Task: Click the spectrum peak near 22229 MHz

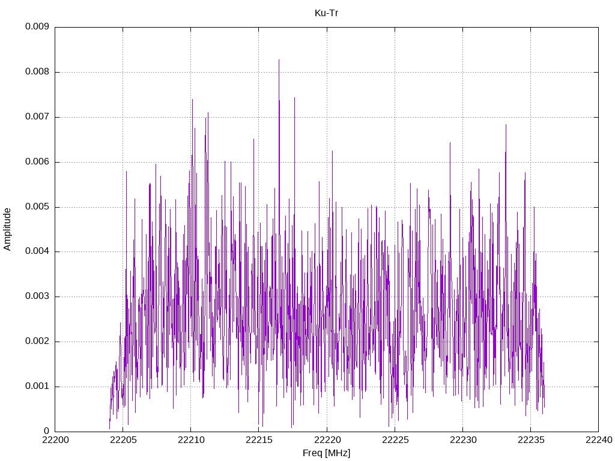Action: point(450,143)
